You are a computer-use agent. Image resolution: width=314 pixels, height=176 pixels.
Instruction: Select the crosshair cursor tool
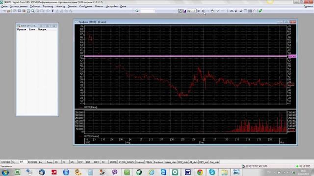click(199, 11)
